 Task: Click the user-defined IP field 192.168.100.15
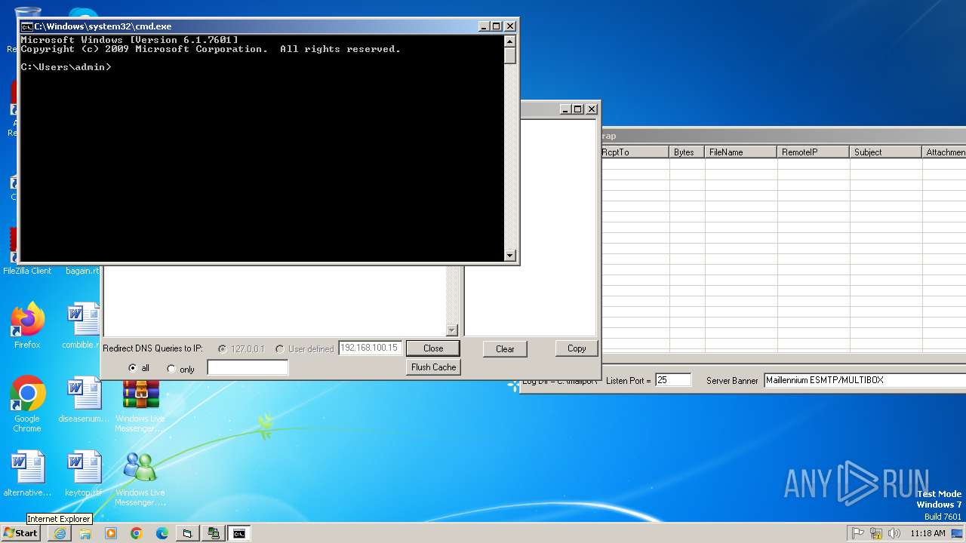(x=370, y=348)
